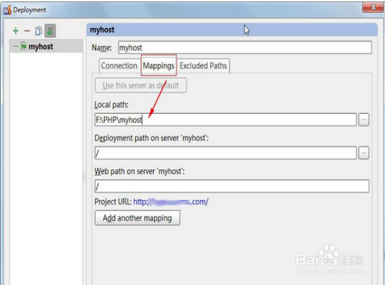
Task: Click the myhost header title
Action: [x=102, y=30]
